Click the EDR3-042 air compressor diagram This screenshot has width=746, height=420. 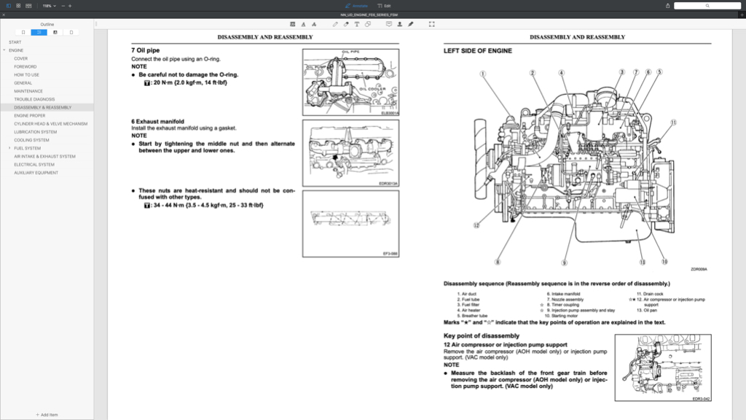(663, 367)
